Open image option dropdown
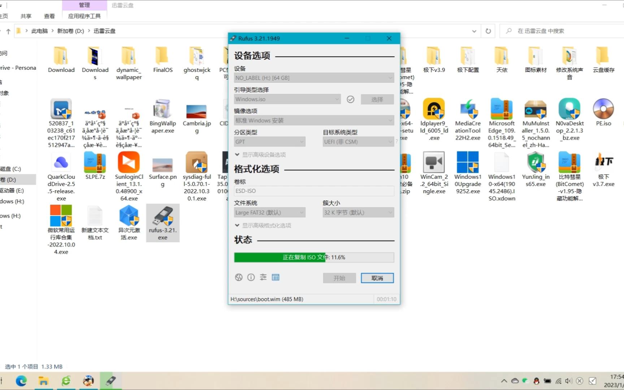 (x=314, y=121)
